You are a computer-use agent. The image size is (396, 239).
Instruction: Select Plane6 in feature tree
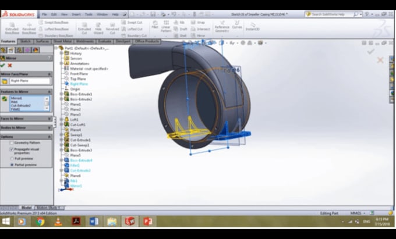75,176
